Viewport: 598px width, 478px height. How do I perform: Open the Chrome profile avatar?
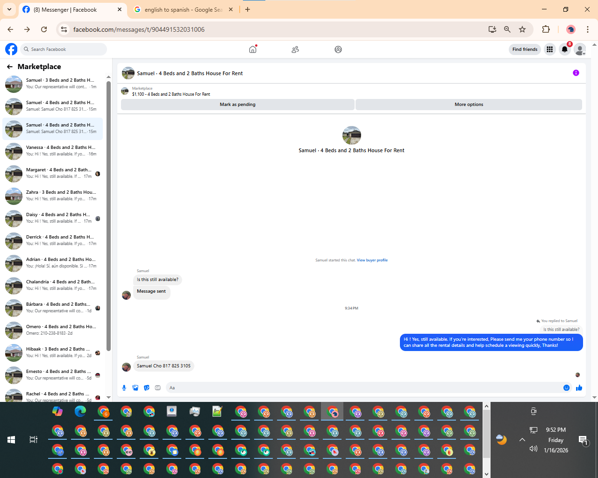(571, 29)
